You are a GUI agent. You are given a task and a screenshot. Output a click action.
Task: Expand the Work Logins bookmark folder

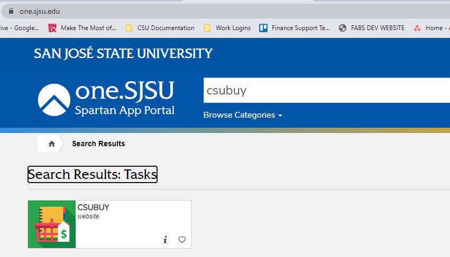tap(227, 28)
